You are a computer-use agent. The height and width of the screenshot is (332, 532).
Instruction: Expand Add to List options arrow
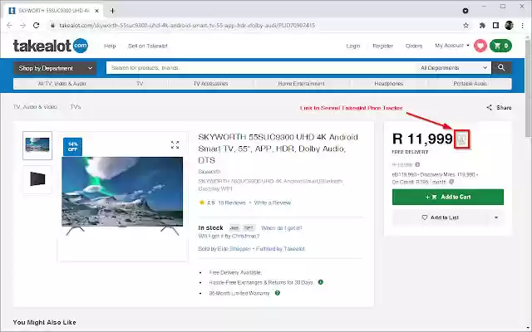(x=496, y=217)
